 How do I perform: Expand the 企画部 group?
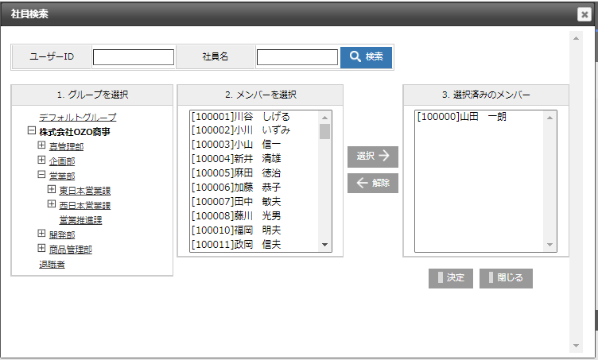42,161
